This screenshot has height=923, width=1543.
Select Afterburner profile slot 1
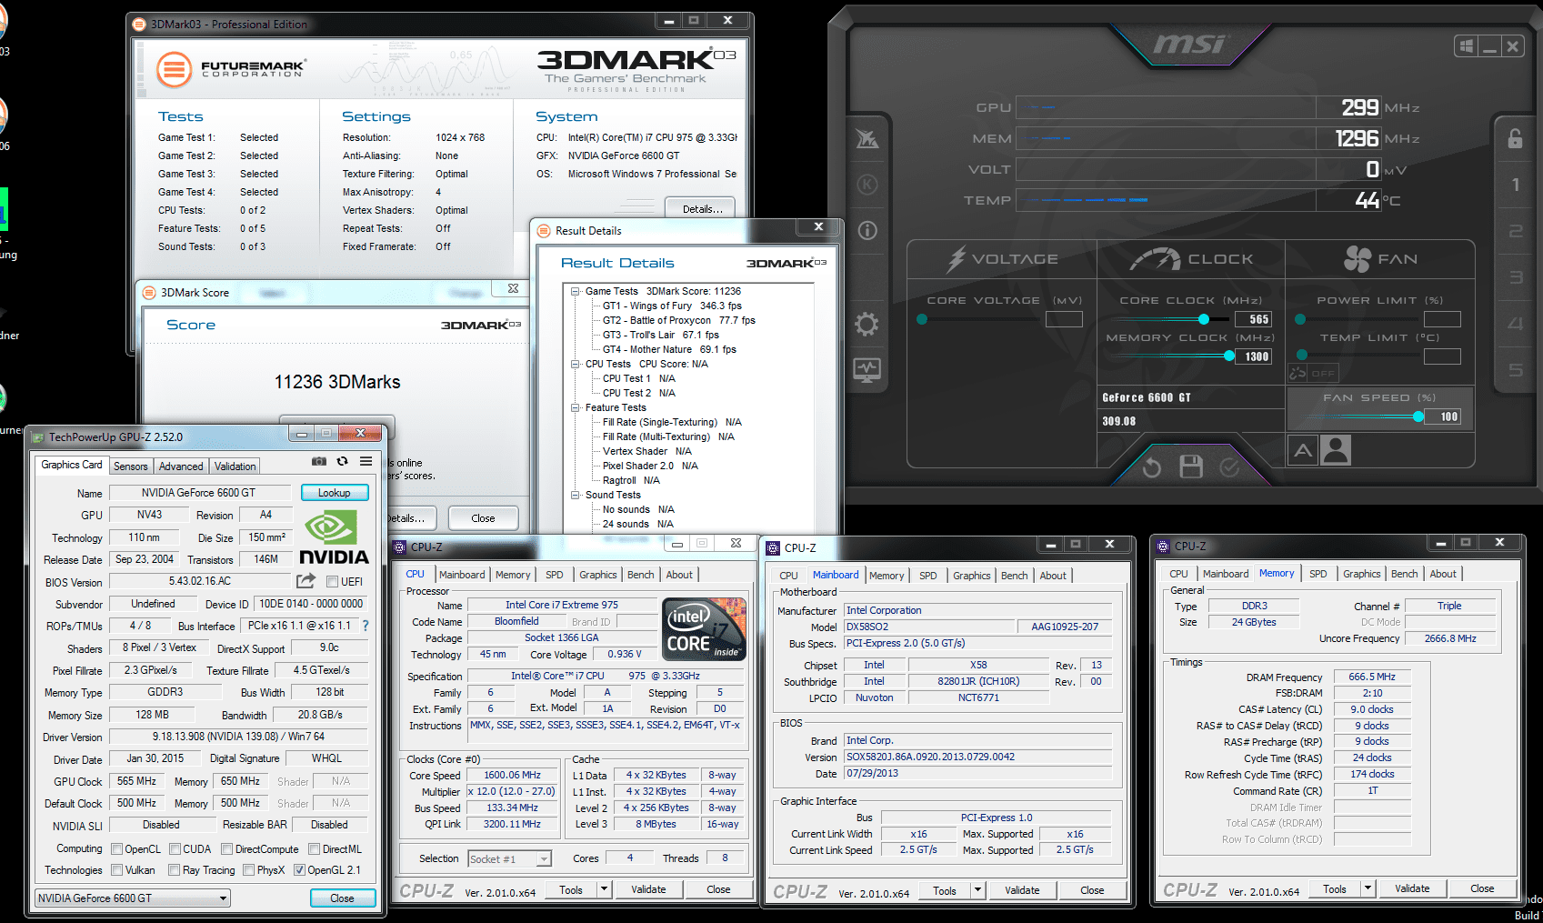pyautogui.click(x=1515, y=185)
